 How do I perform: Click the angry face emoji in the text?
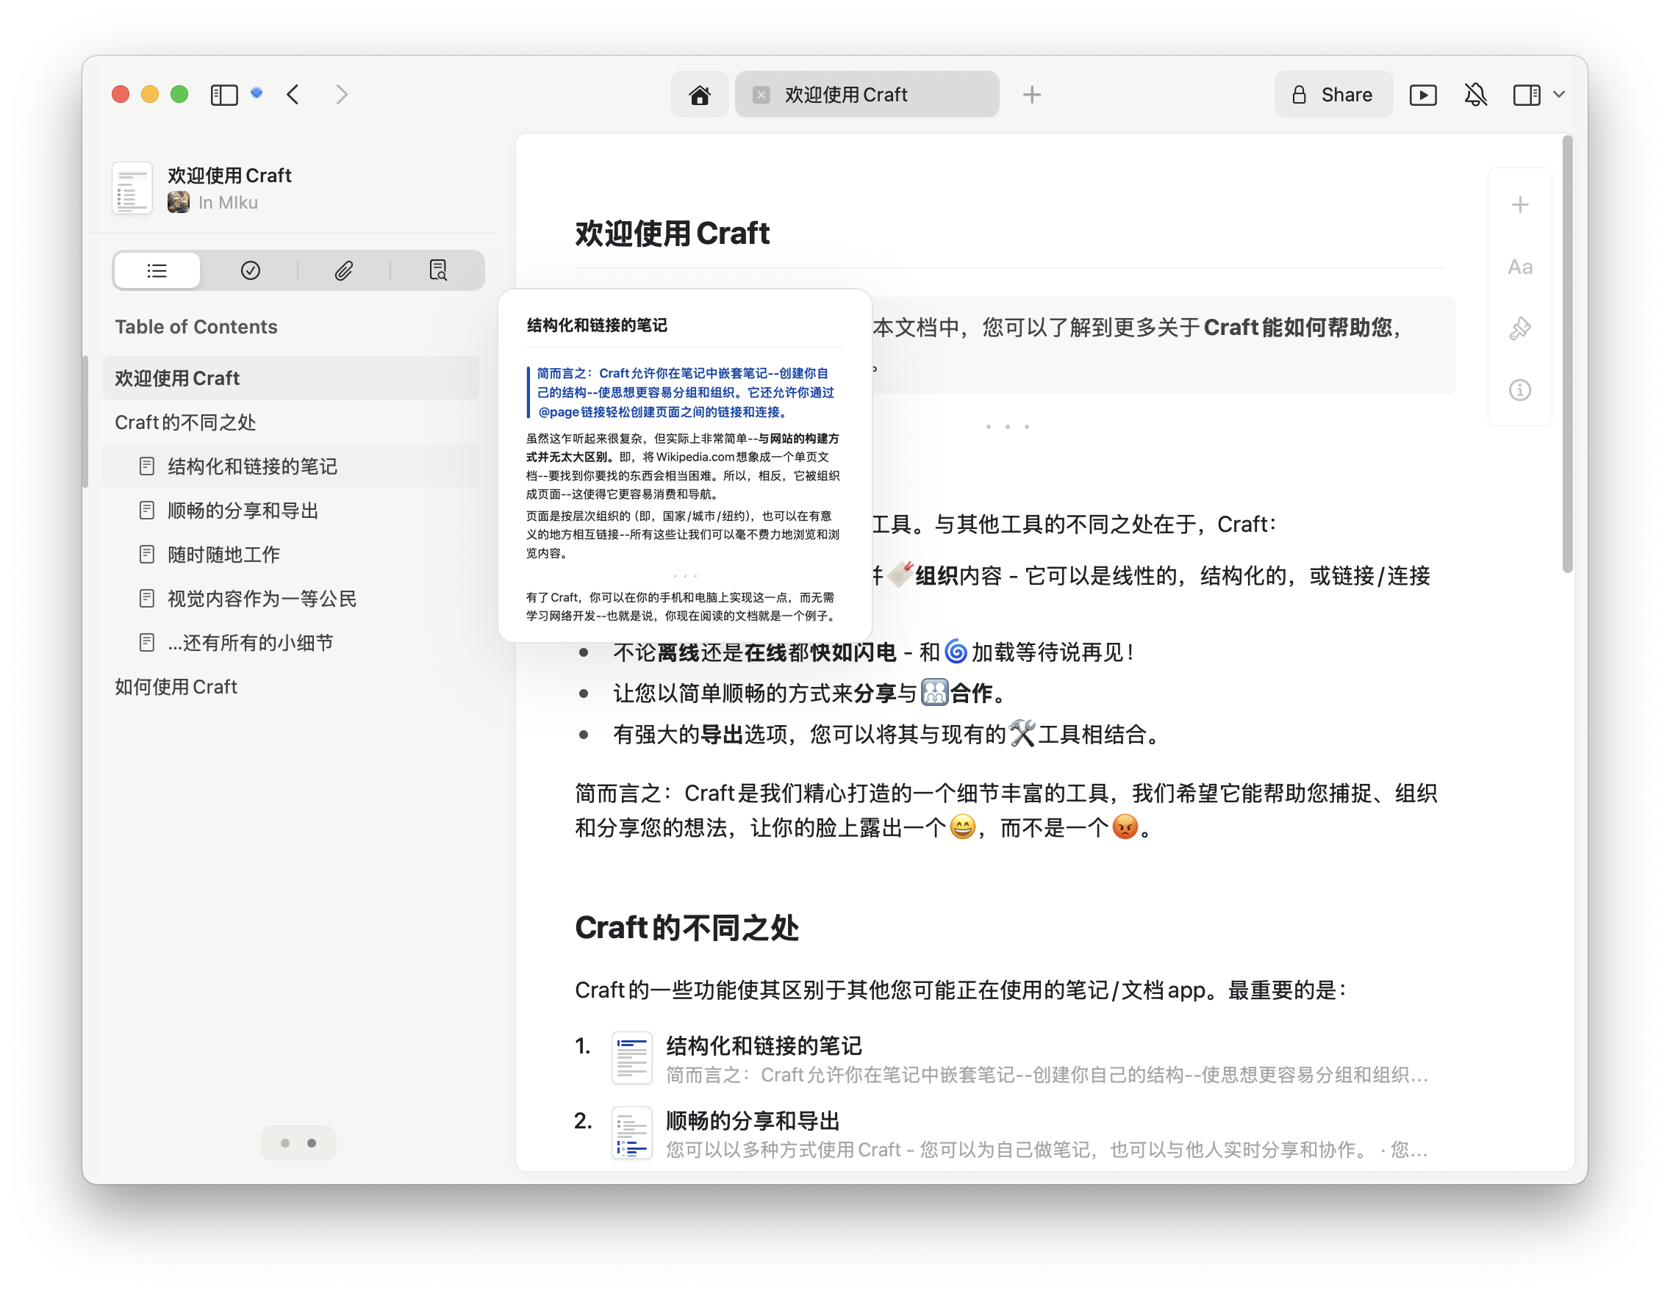point(1125,828)
